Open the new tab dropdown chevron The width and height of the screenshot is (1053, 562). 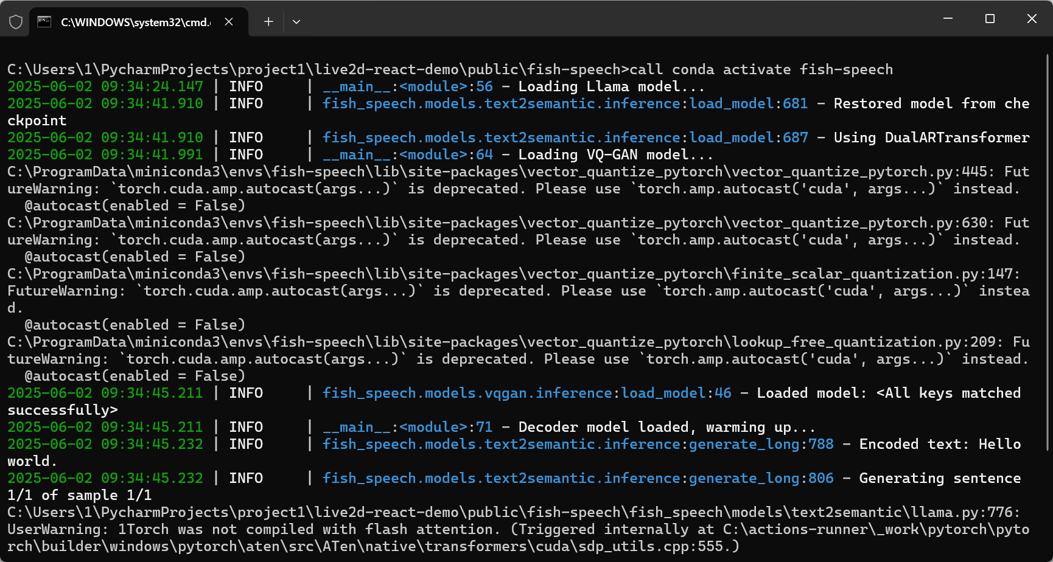click(x=296, y=21)
